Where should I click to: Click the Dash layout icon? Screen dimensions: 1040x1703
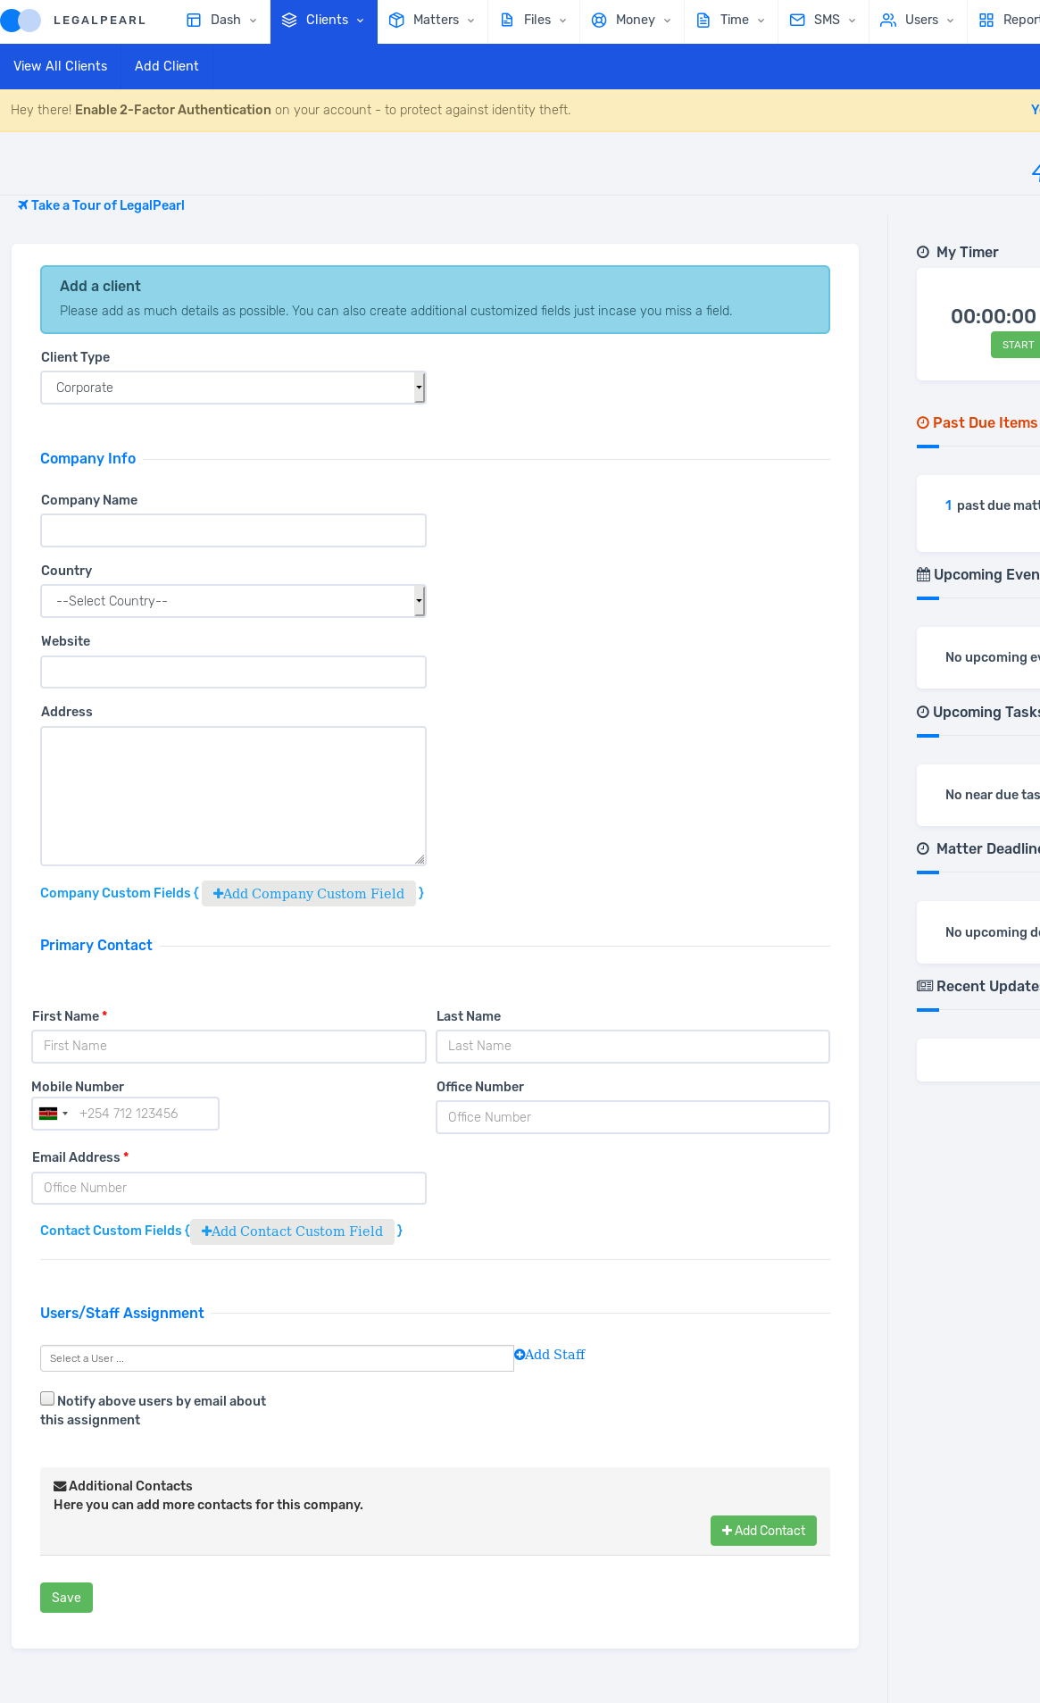tap(194, 21)
